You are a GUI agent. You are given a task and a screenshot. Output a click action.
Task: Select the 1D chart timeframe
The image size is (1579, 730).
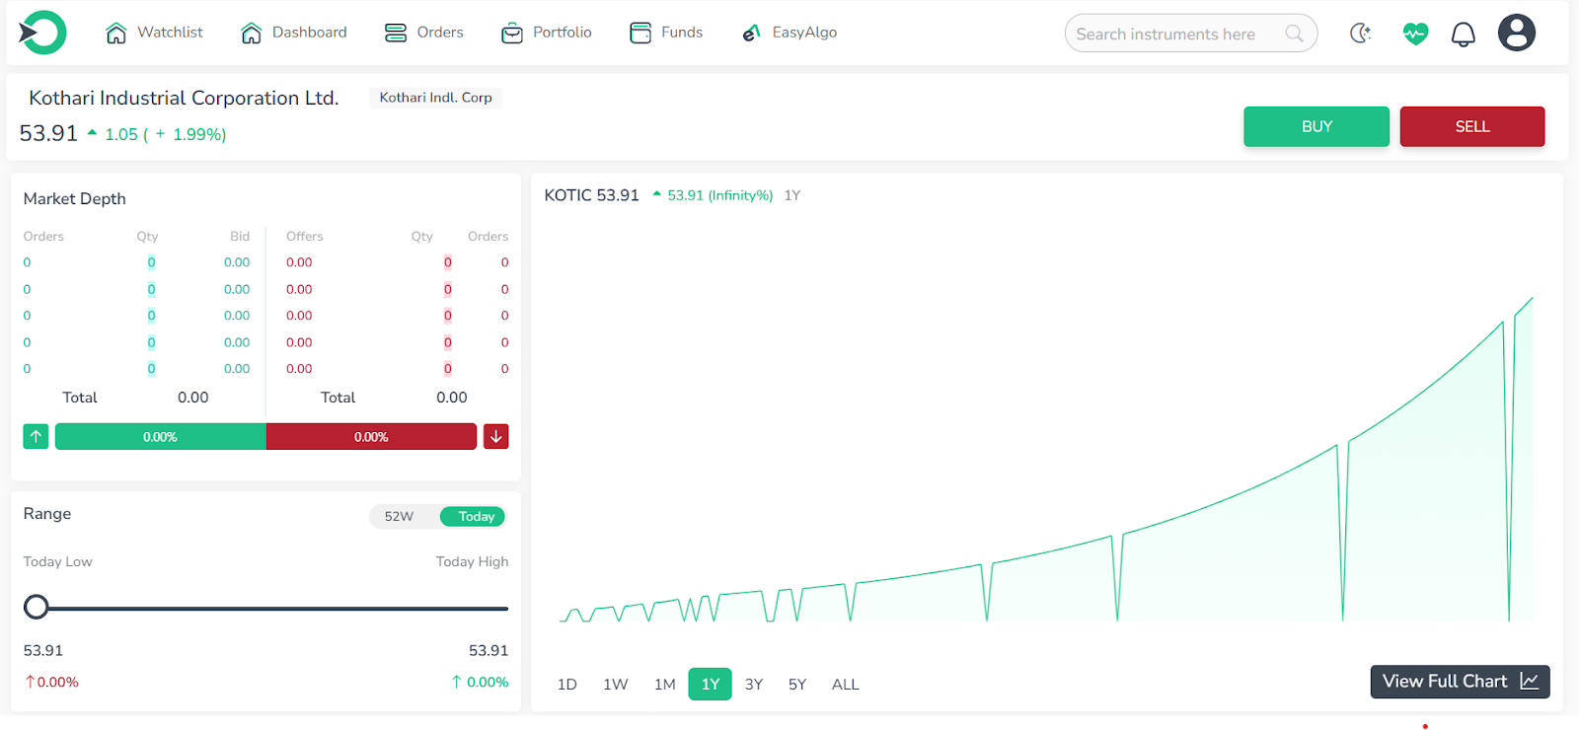click(567, 685)
